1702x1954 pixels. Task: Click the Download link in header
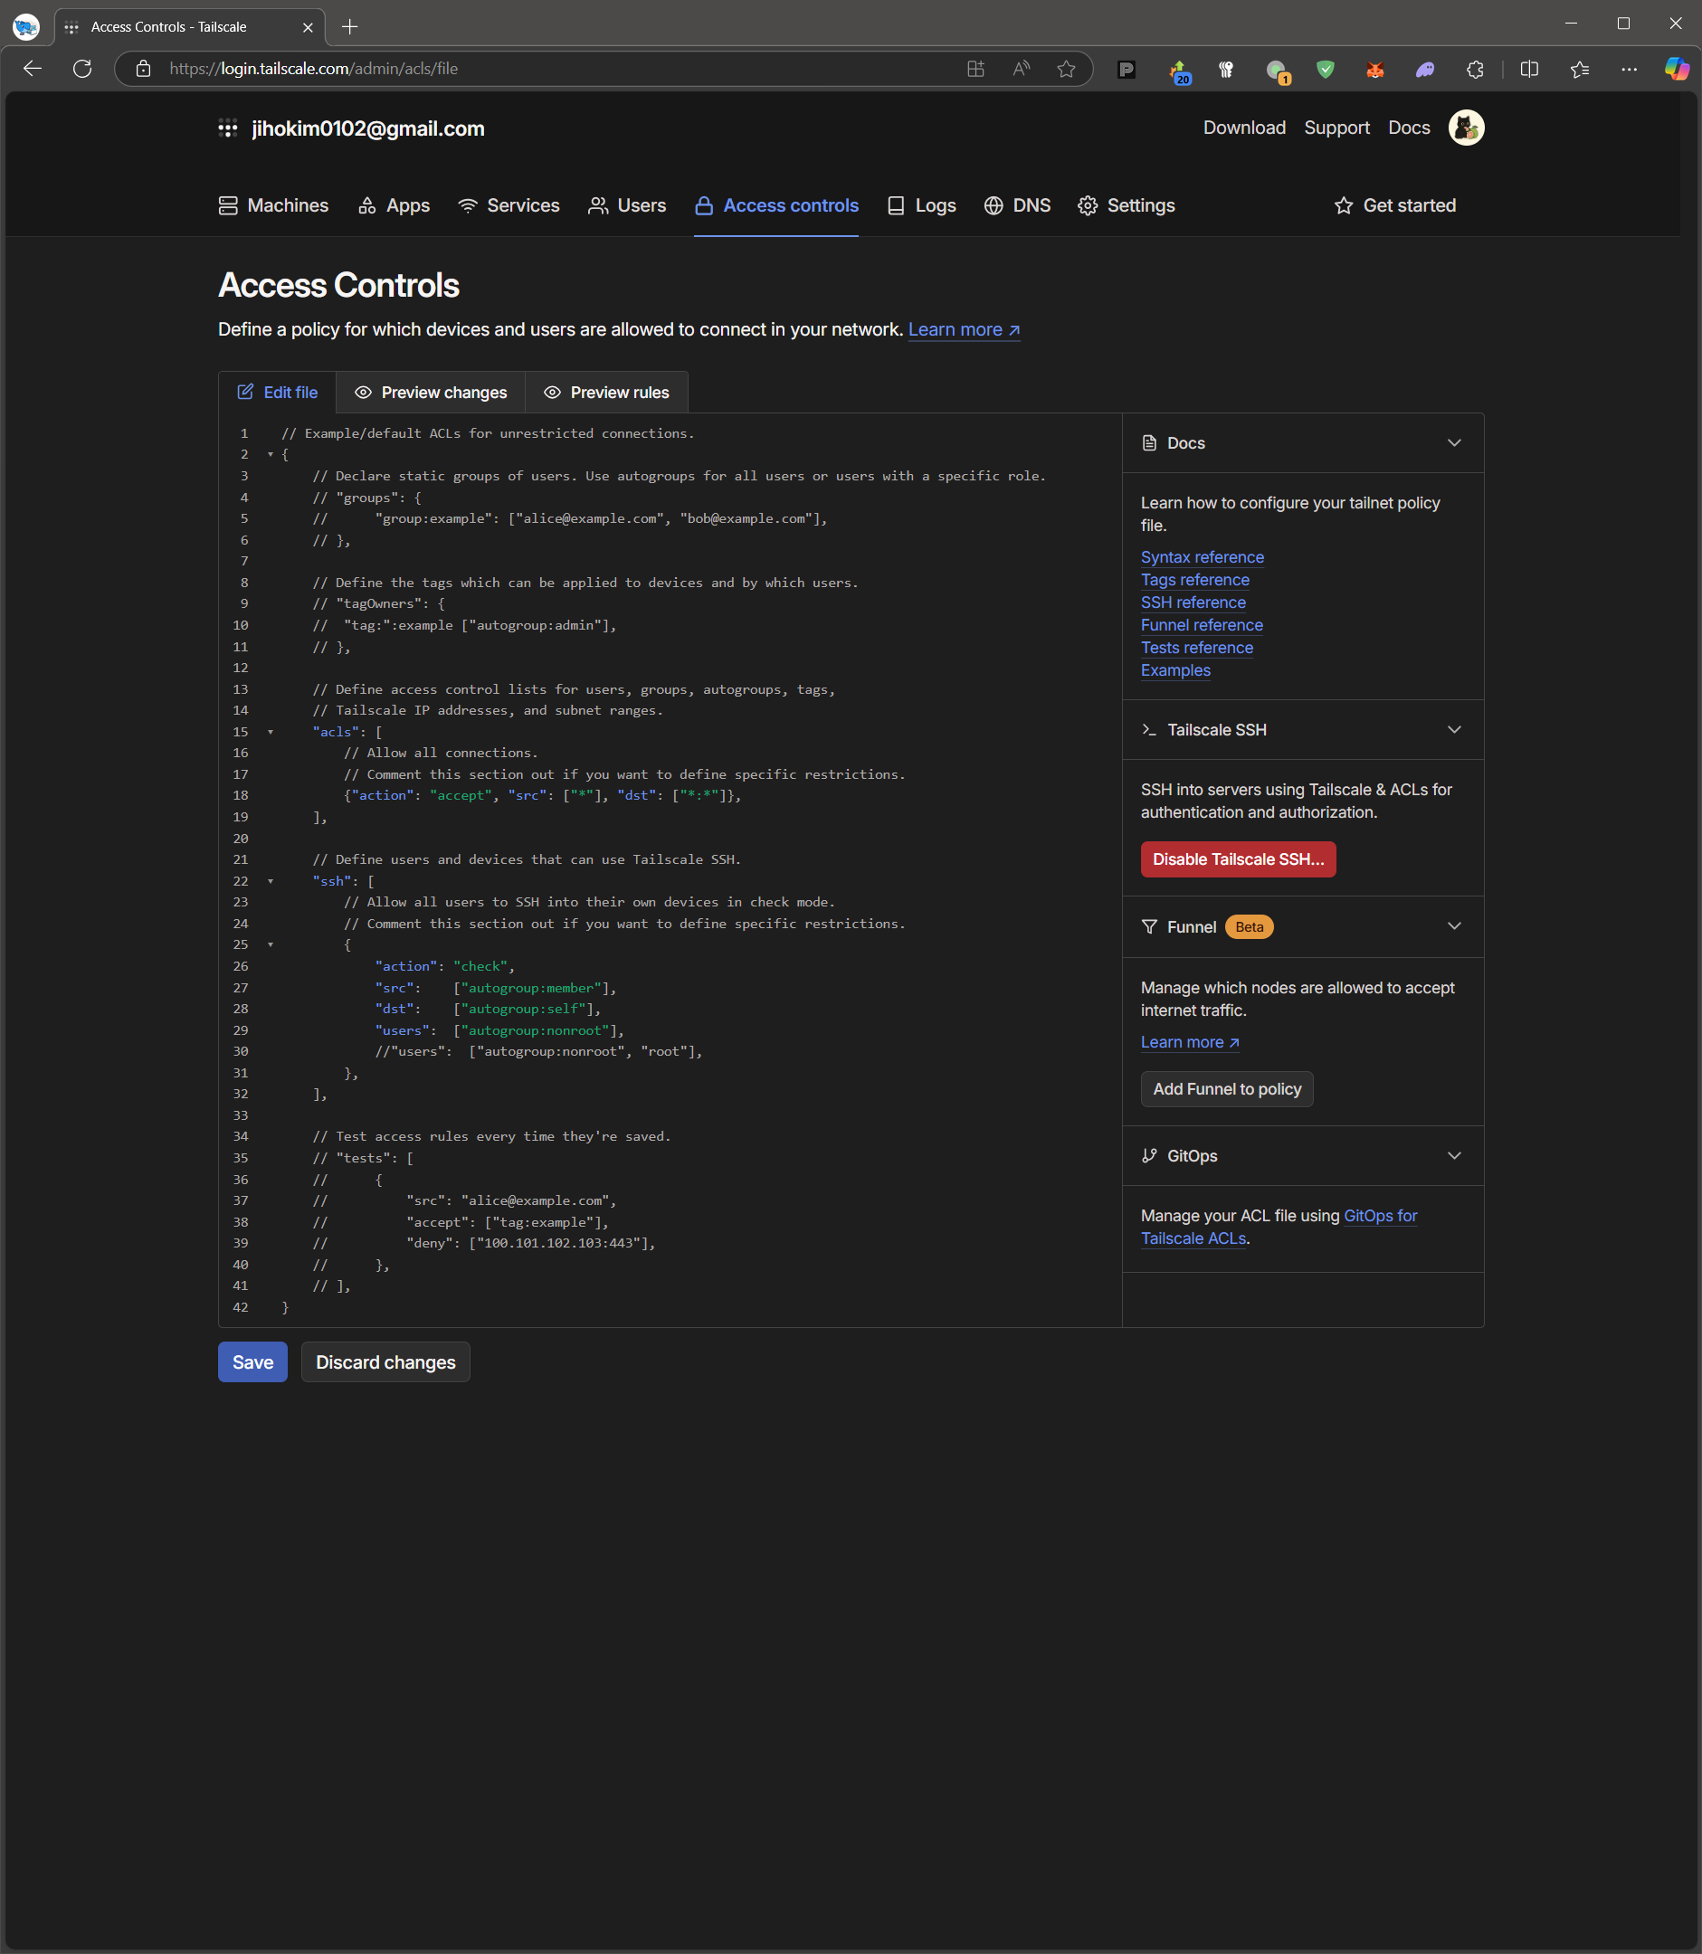point(1244,128)
